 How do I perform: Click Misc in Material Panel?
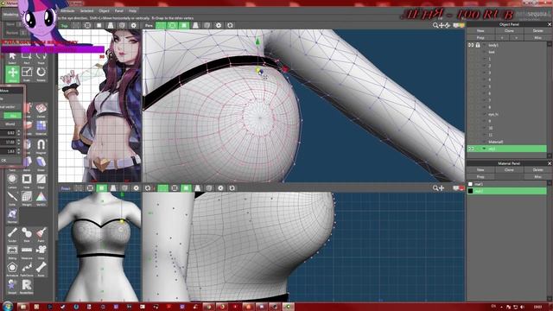[537, 176]
